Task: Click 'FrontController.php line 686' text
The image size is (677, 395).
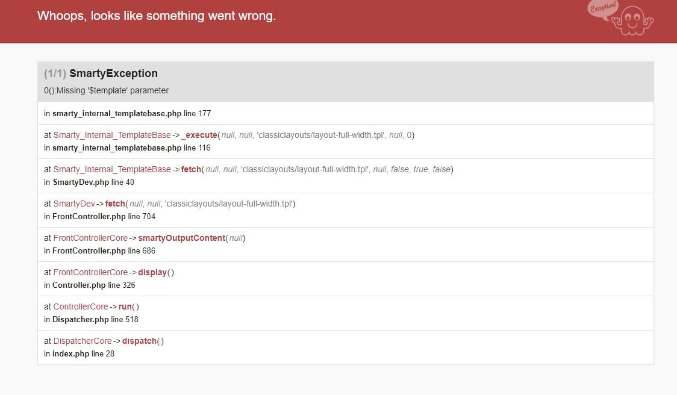Action: coord(104,251)
